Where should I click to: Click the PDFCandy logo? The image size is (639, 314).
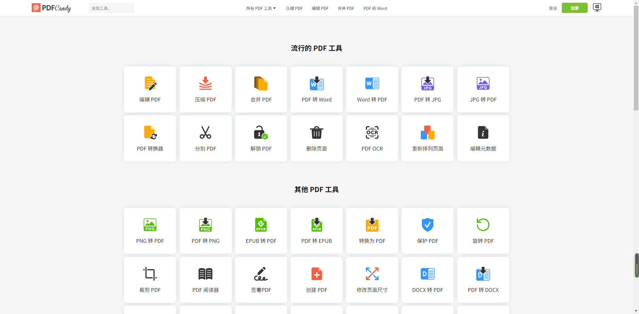click(51, 8)
